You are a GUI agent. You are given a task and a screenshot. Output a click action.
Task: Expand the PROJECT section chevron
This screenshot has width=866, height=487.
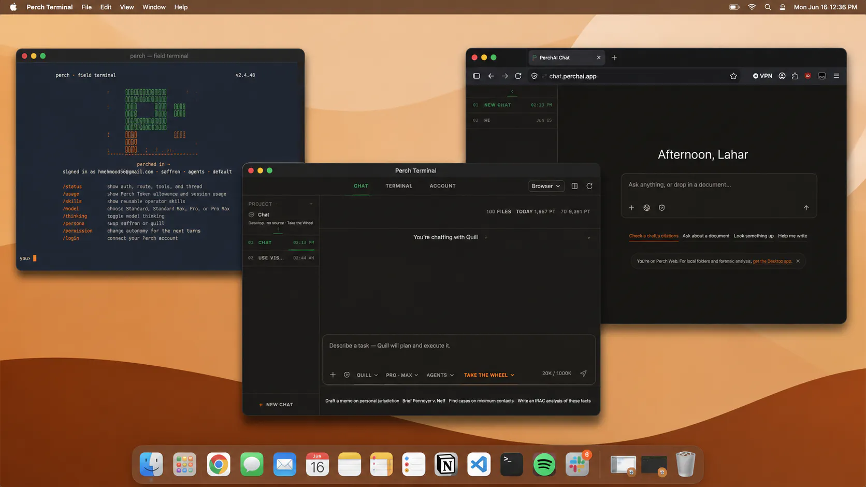point(311,204)
